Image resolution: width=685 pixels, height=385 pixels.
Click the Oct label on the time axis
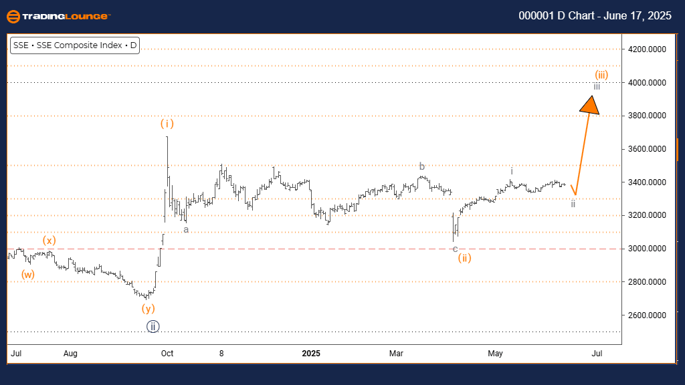point(167,352)
